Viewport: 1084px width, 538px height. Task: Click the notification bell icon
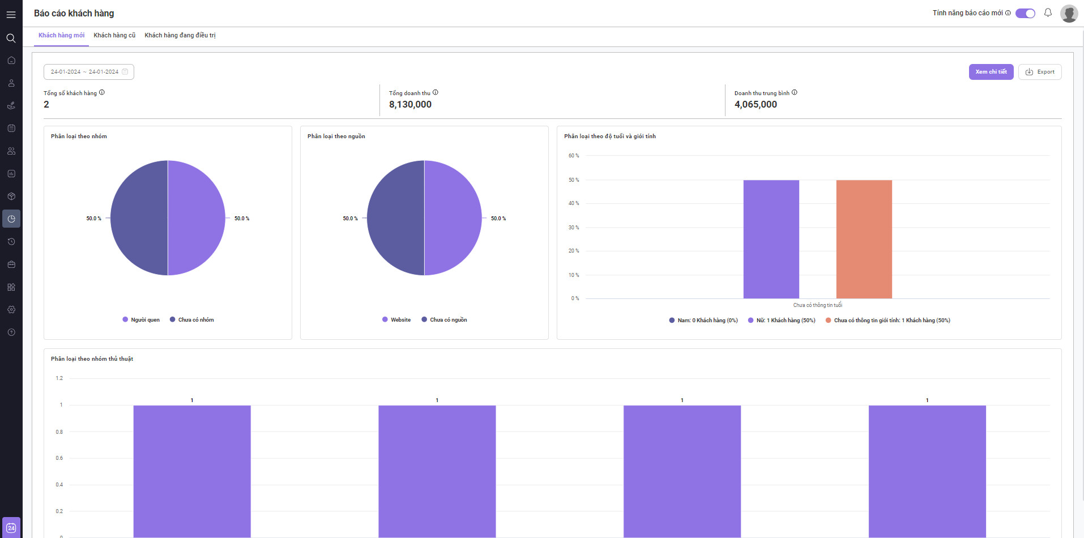1048,13
